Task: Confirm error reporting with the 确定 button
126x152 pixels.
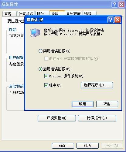Action: coord(83,104)
